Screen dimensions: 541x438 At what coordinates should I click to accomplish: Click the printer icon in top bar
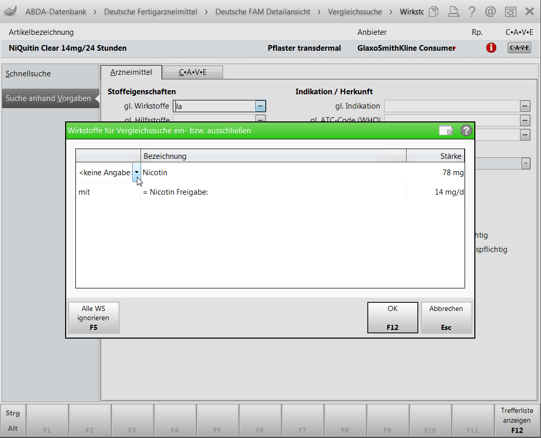tap(453, 12)
